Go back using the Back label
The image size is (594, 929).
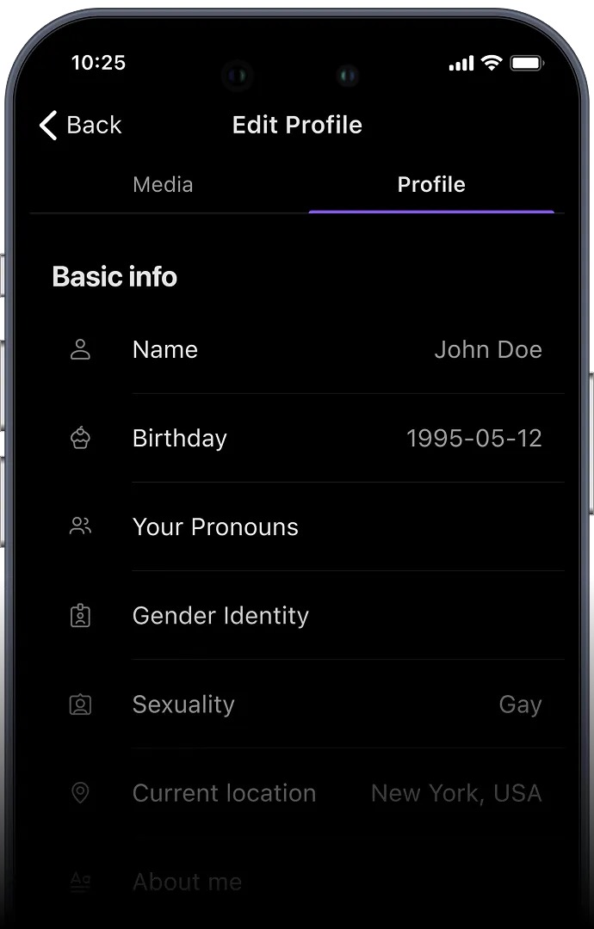94,126
